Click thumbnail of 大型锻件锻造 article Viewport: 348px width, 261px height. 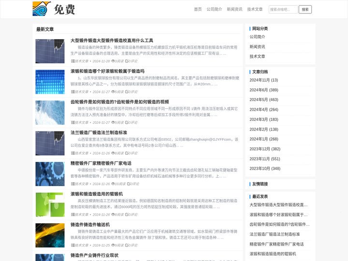pyautogui.click(x=50, y=51)
